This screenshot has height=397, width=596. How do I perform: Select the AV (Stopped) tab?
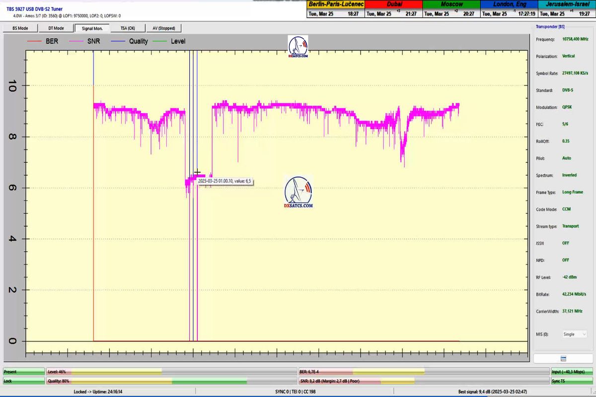[x=163, y=28]
